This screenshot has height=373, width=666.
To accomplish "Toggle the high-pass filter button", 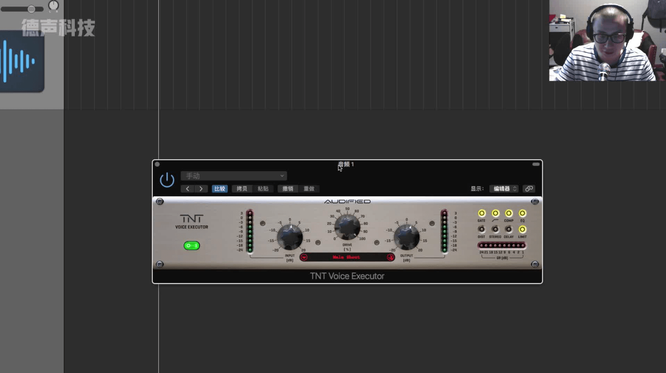I will pyautogui.click(x=495, y=213).
